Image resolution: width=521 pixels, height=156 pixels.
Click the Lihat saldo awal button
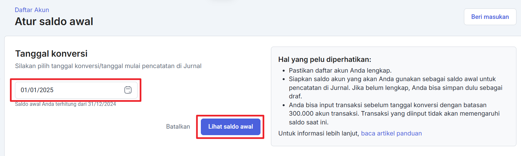tap(231, 127)
